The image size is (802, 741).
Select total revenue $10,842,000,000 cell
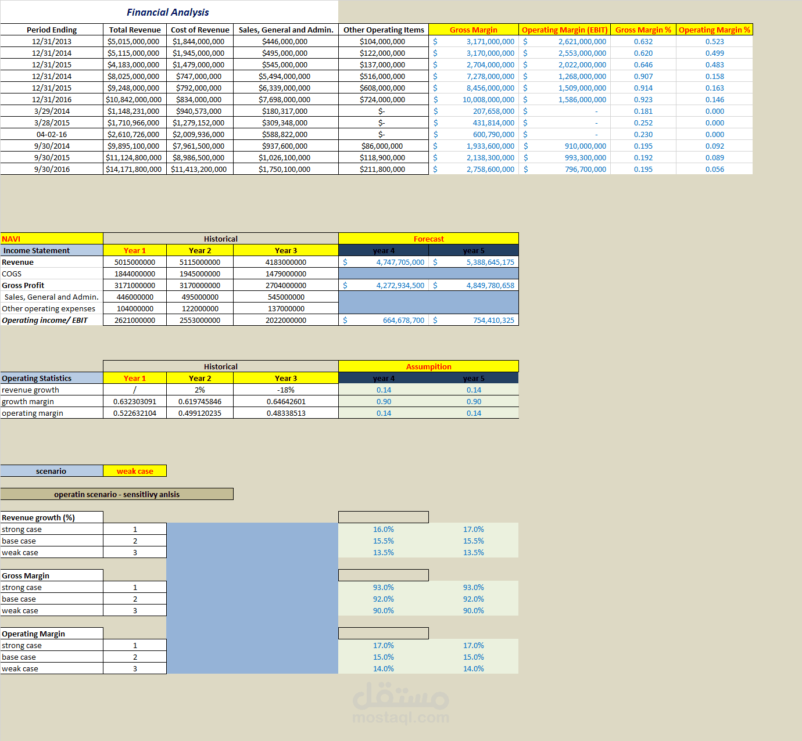(x=135, y=99)
